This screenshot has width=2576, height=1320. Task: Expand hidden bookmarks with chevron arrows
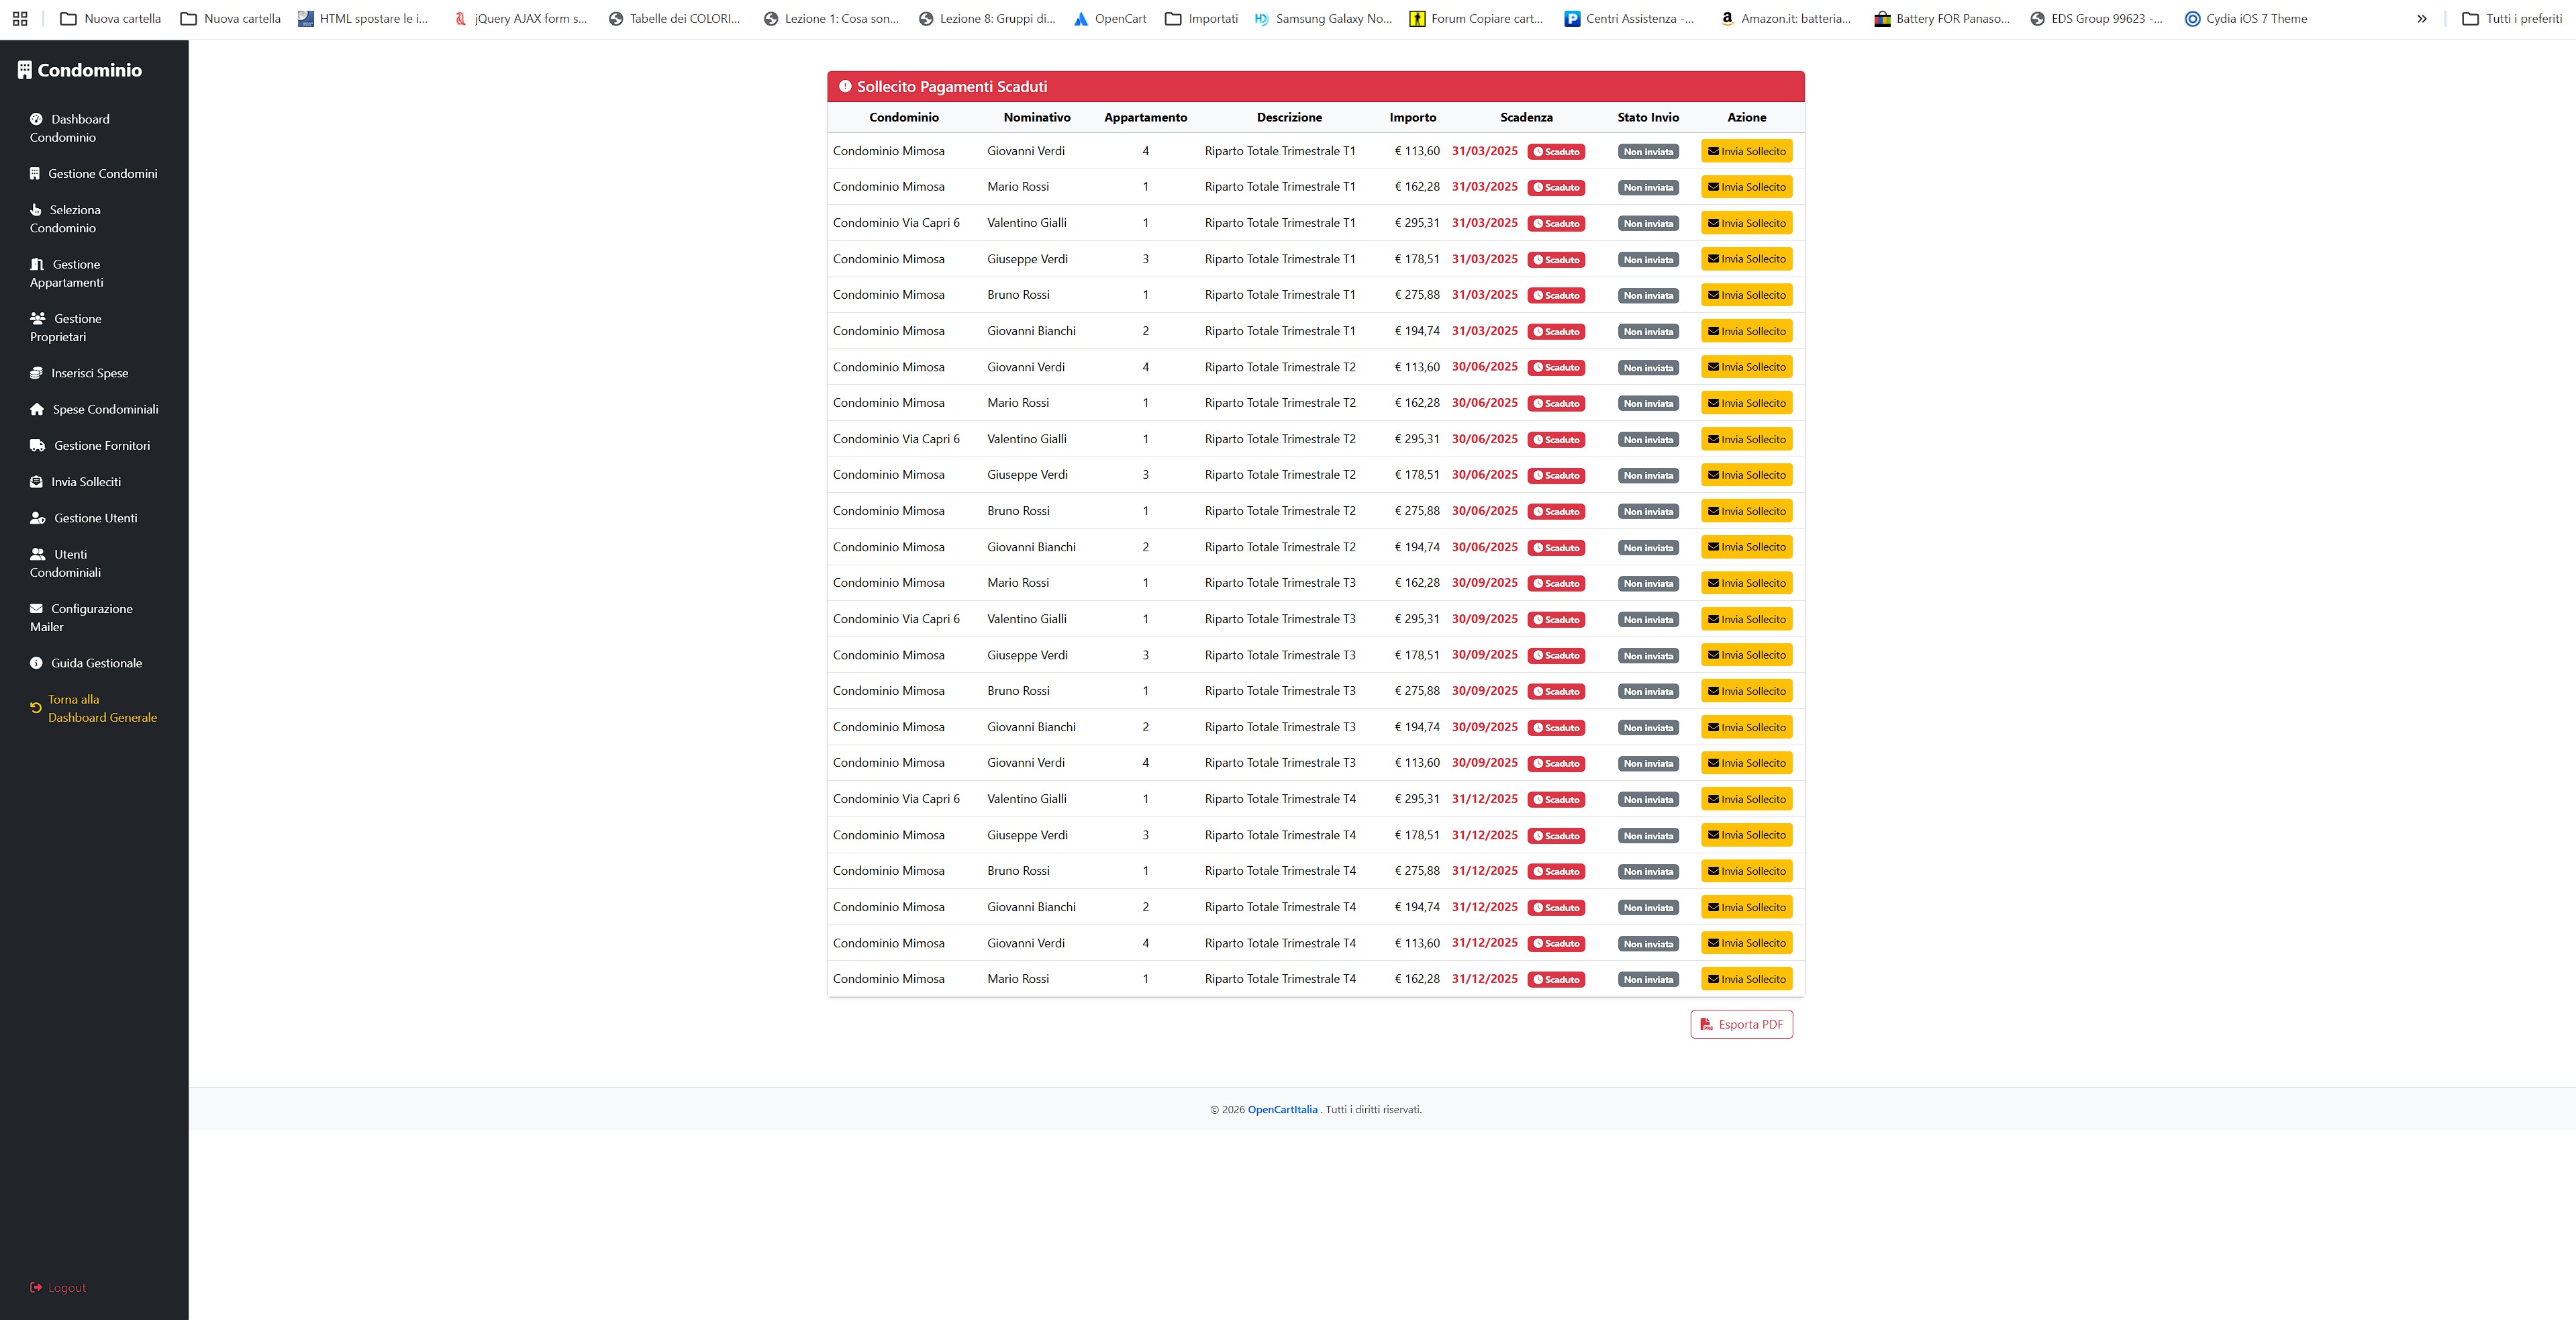pos(2421,19)
